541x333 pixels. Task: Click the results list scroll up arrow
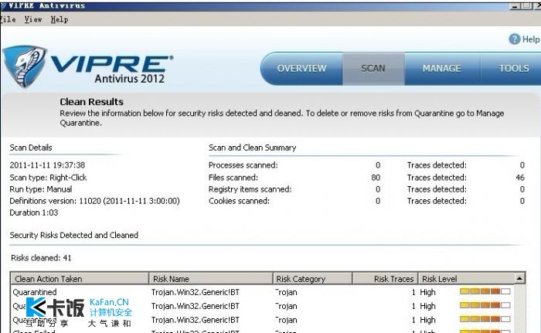tap(519, 278)
